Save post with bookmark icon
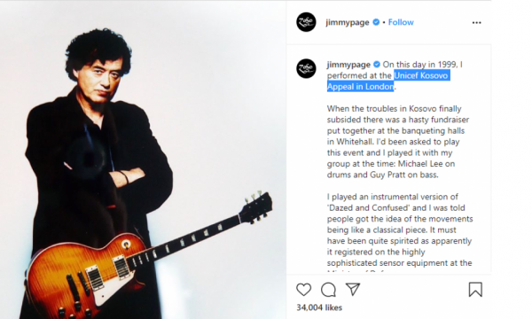The height and width of the screenshot is (319, 532). coord(475,290)
